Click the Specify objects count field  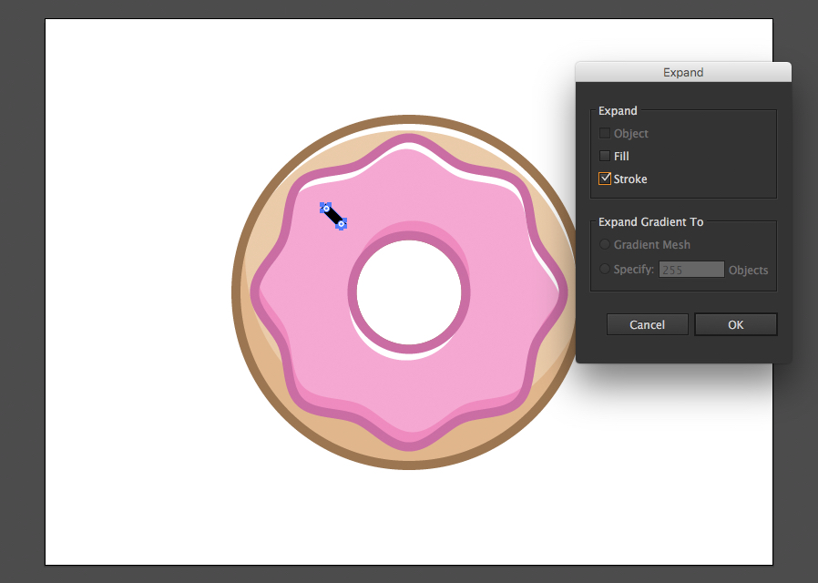[x=691, y=270]
